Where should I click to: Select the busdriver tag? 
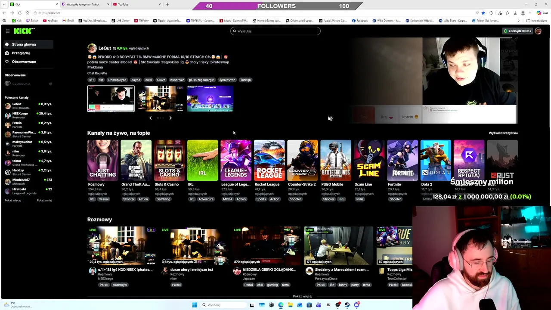click(x=177, y=80)
